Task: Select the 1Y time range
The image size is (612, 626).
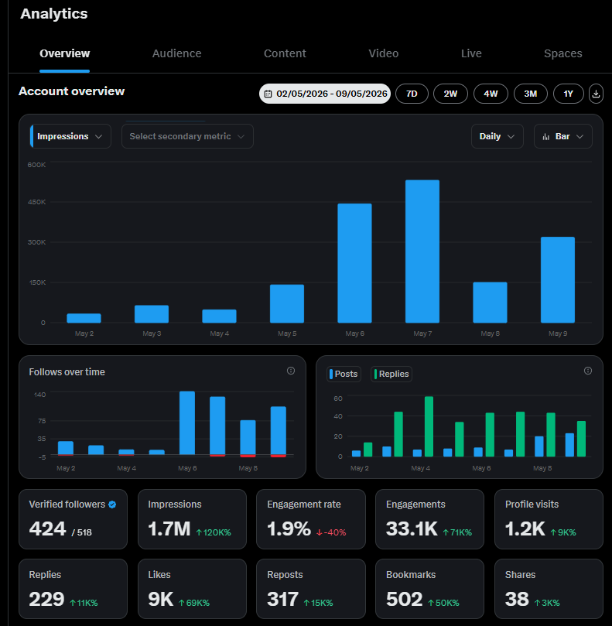Action: click(x=568, y=94)
